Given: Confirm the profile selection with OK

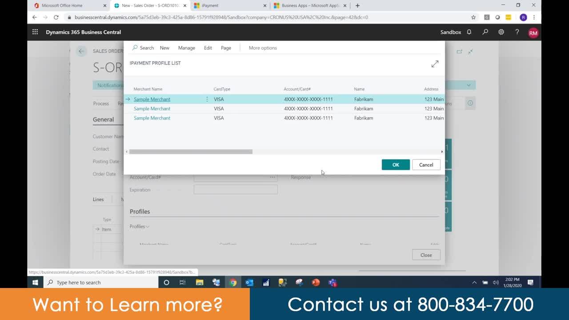Looking at the screenshot, I should click(396, 165).
